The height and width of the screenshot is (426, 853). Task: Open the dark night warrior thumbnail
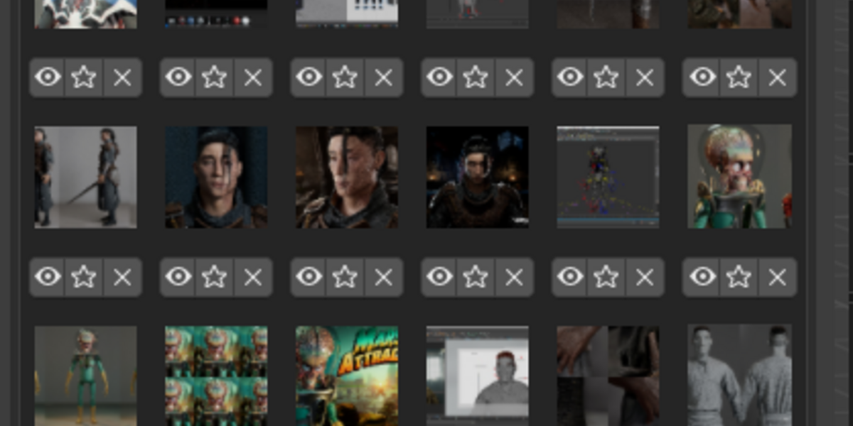(x=477, y=177)
